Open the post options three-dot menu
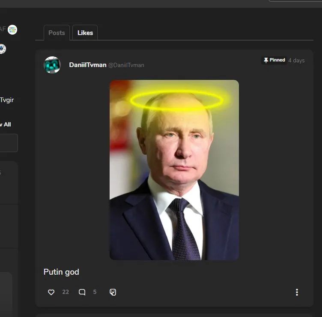 pos(297,292)
